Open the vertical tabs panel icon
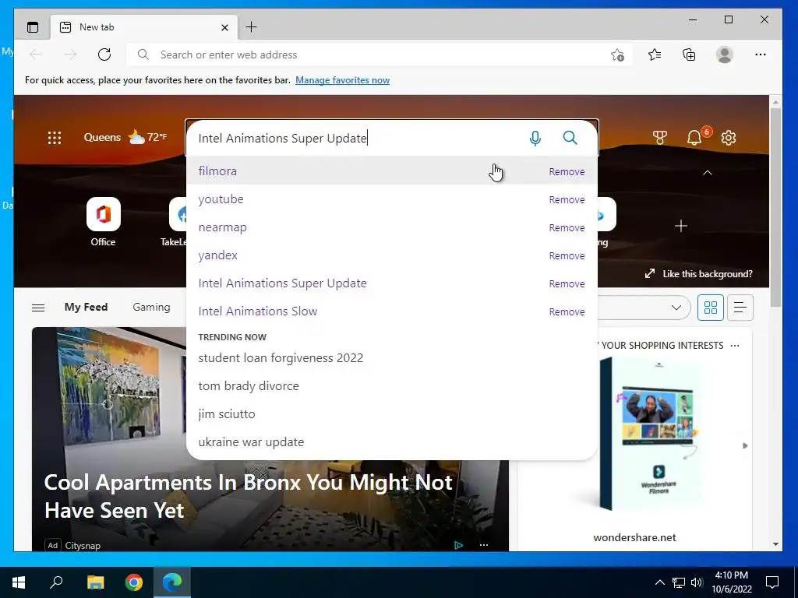The height and width of the screenshot is (598, 798). coord(33,27)
